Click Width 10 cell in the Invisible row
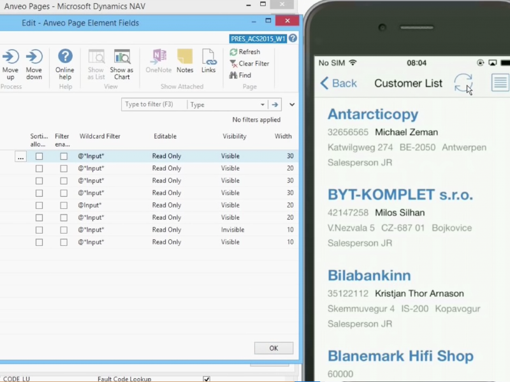The height and width of the screenshot is (382, 510). coord(290,230)
